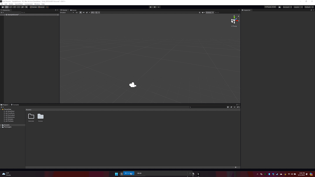Expand the SampleScene hierarchy item

pyautogui.click(x=4, y=15)
